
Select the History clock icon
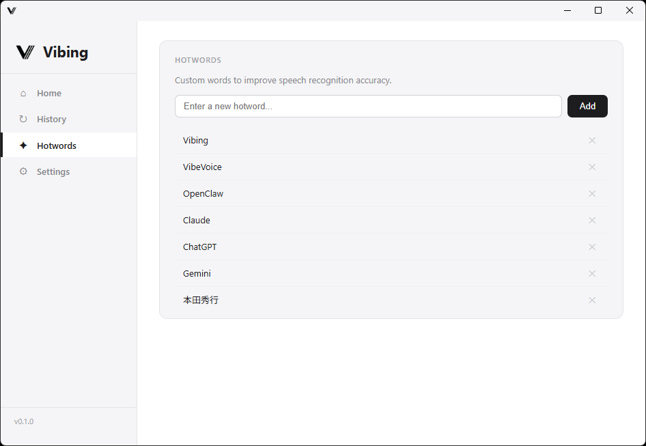click(x=25, y=119)
